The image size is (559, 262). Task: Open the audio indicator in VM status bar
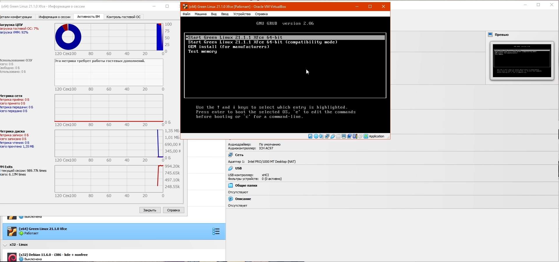[321, 136]
